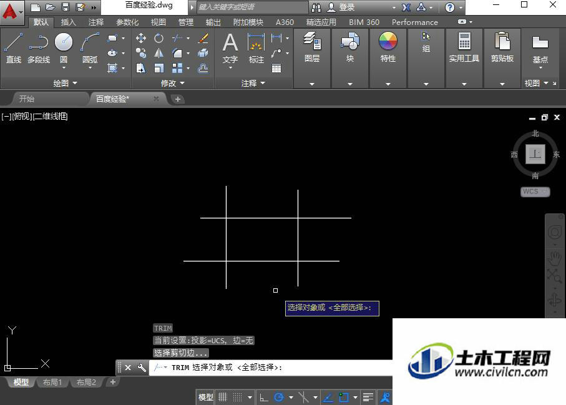Save the current drawing

(66, 7)
